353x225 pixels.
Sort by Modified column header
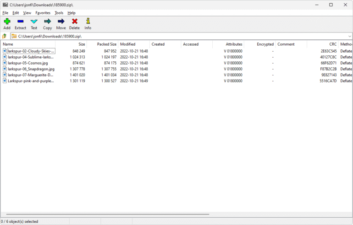click(x=128, y=44)
